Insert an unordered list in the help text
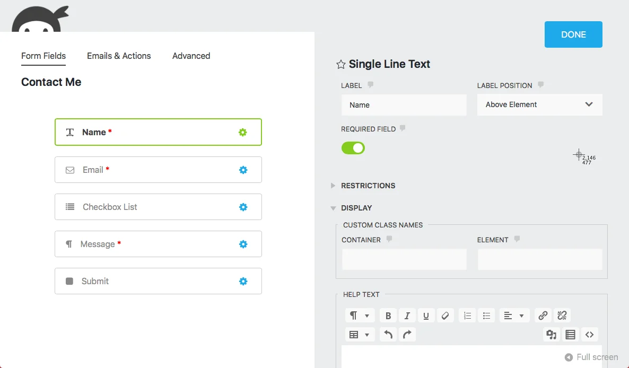 pos(486,315)
